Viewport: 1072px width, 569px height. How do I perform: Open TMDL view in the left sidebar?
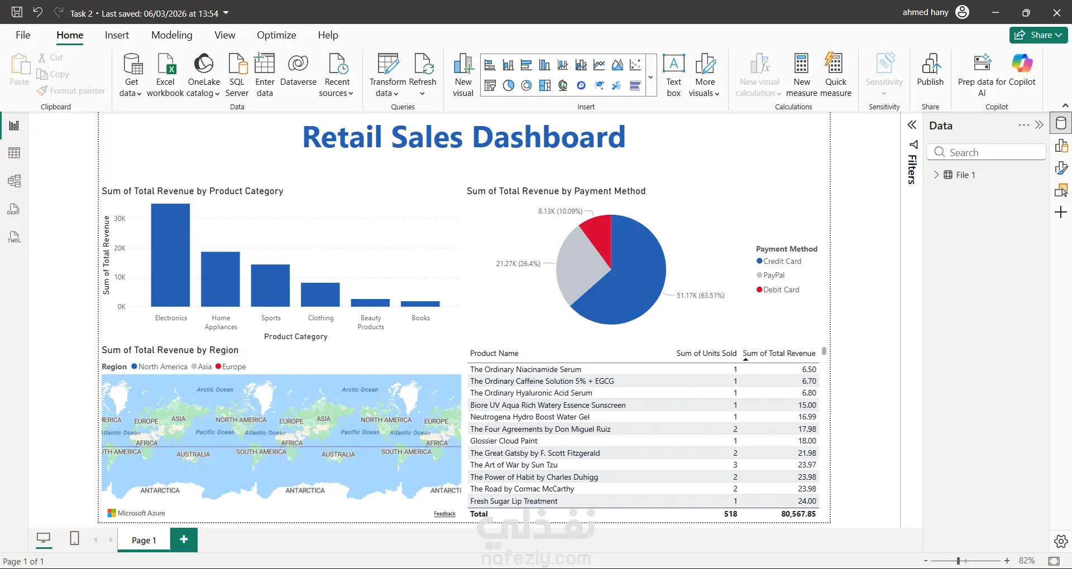coord(15,237)
